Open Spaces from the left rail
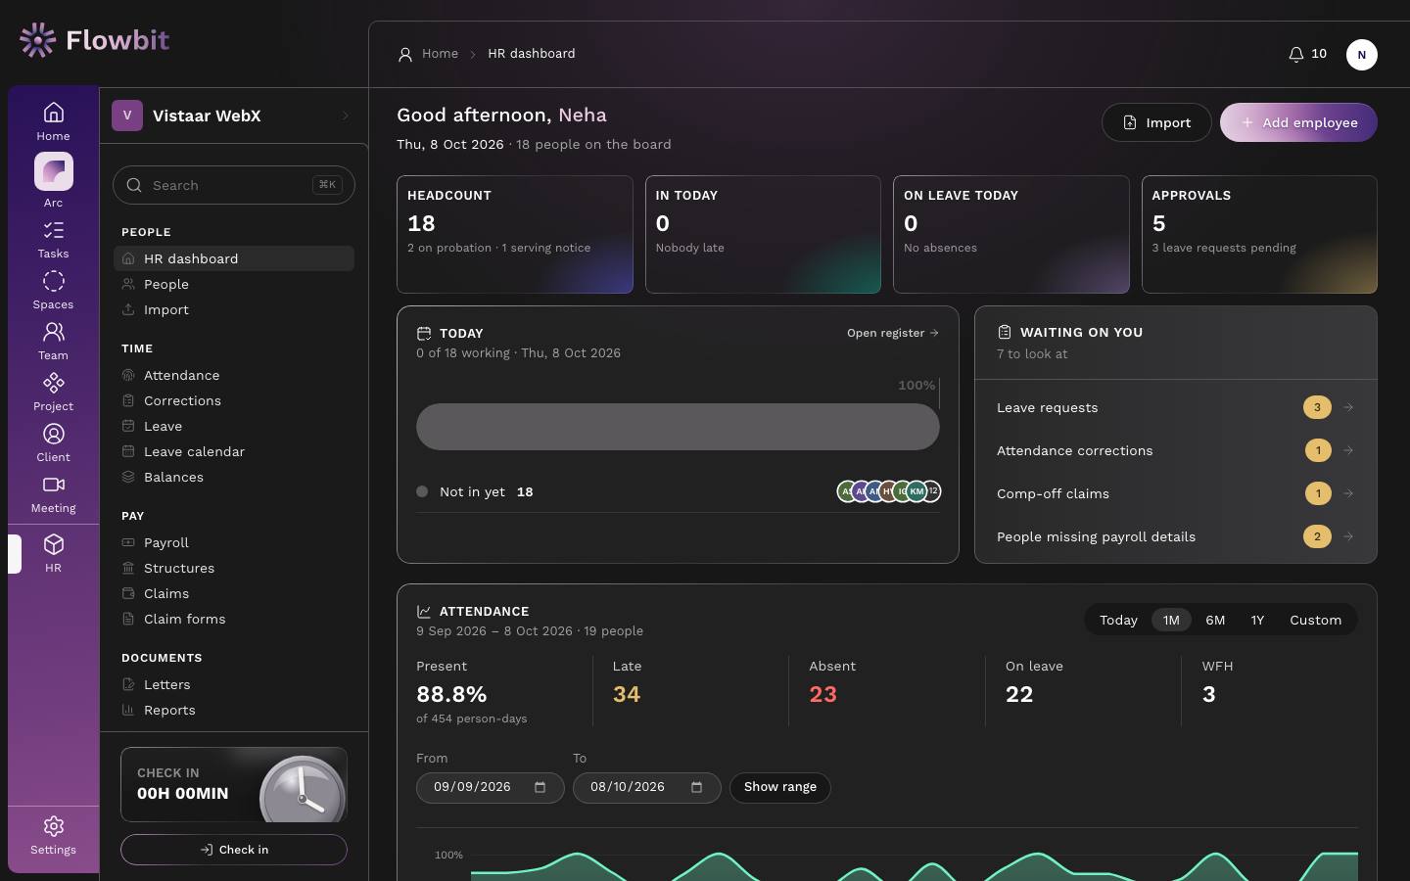 point(53,291)
